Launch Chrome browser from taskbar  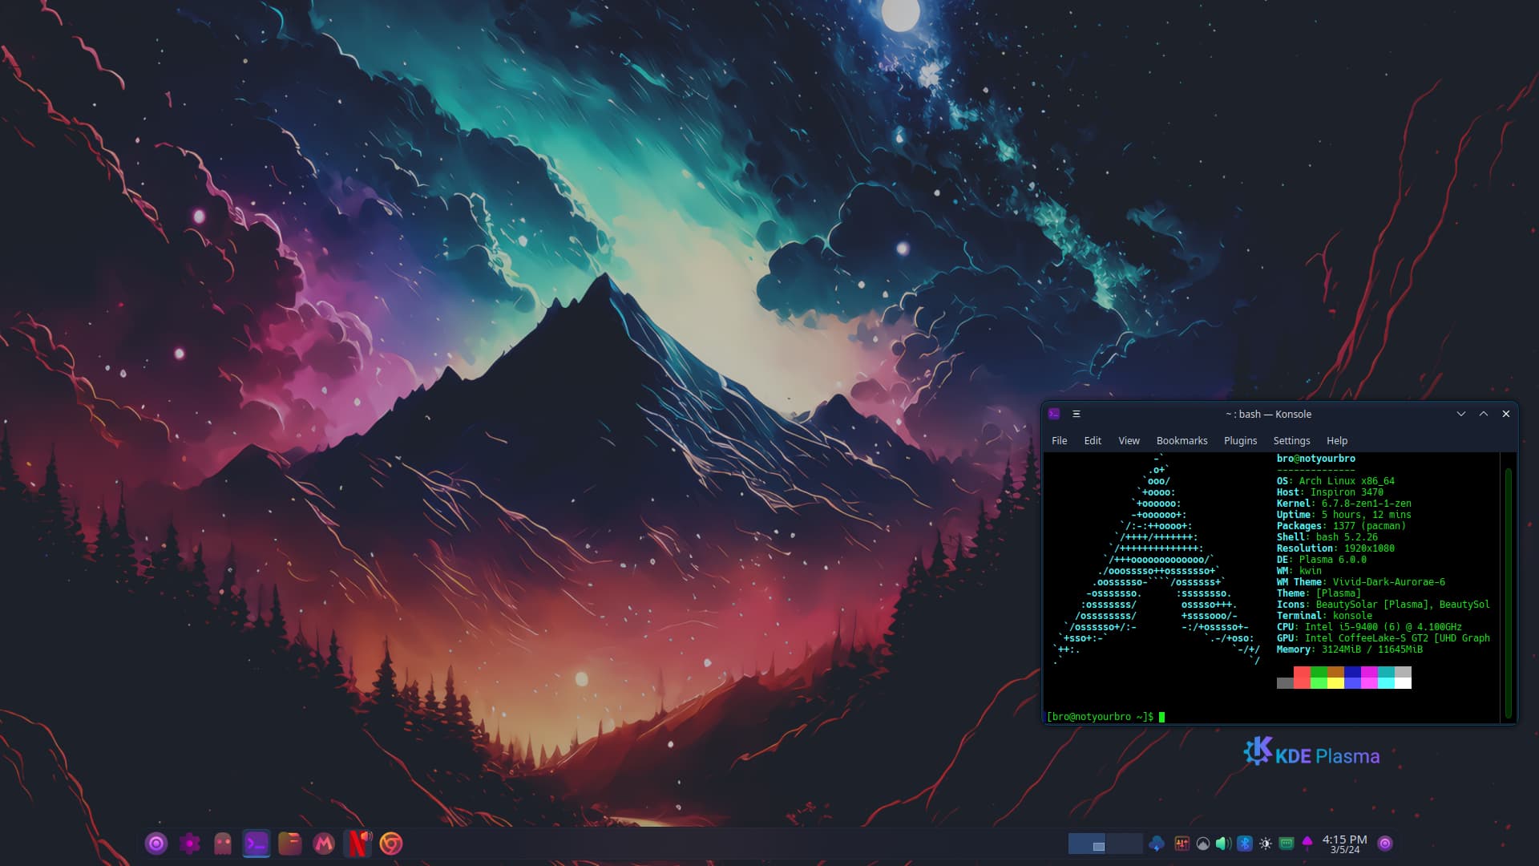(x=391, y=843)
